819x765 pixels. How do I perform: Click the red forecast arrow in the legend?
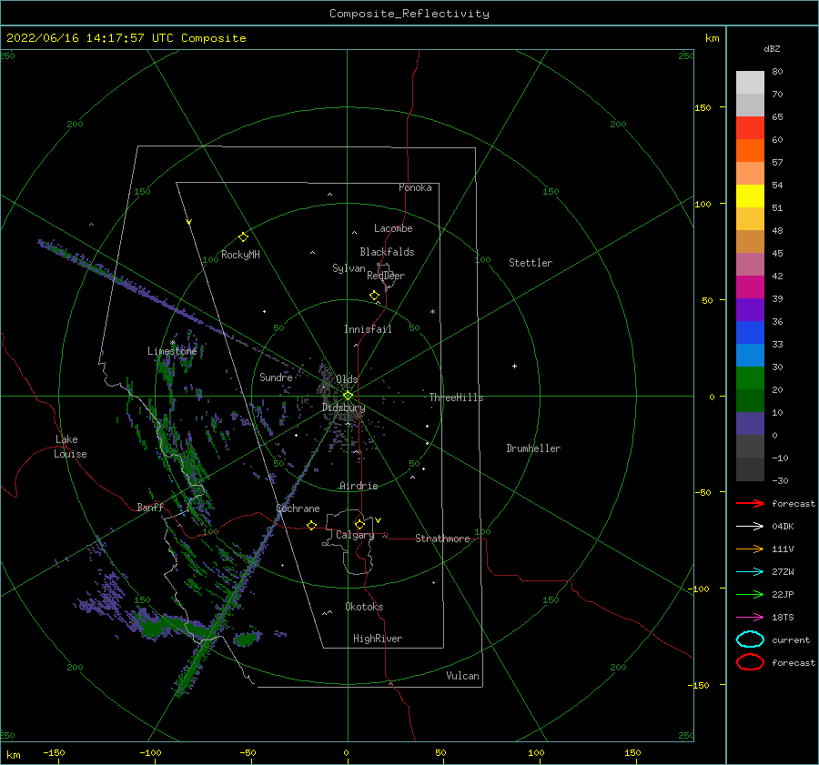click(750, 503)
